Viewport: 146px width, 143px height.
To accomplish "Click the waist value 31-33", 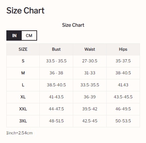I will 90,73.
